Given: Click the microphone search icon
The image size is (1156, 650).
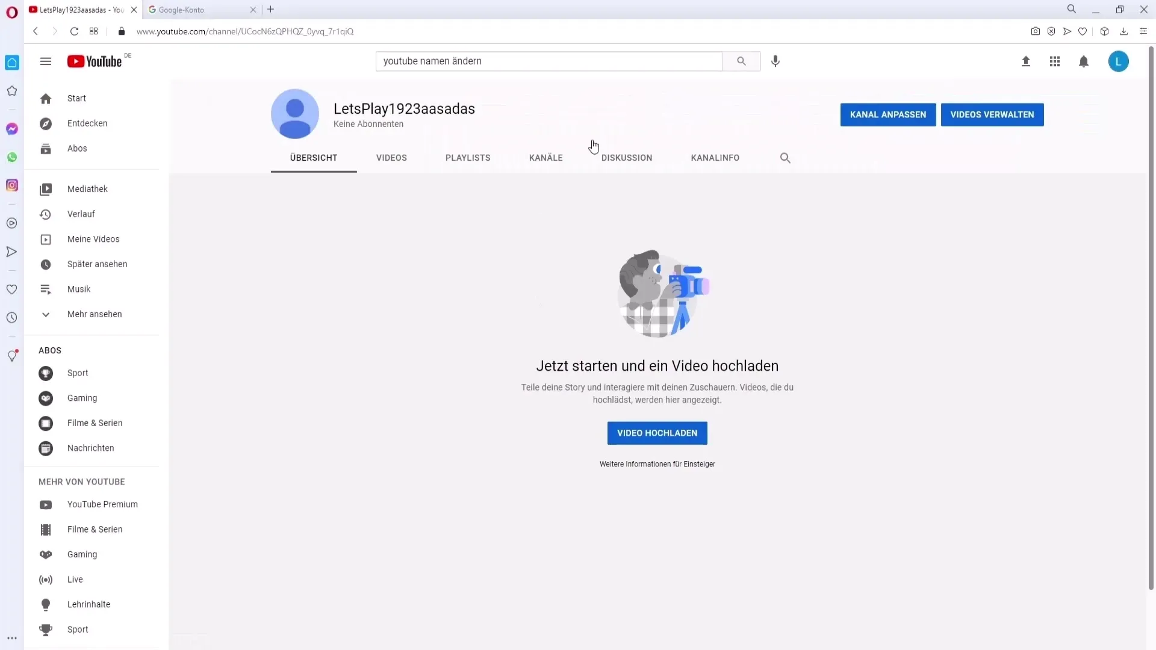Looking at the screenshot, I should coord(777,61).
